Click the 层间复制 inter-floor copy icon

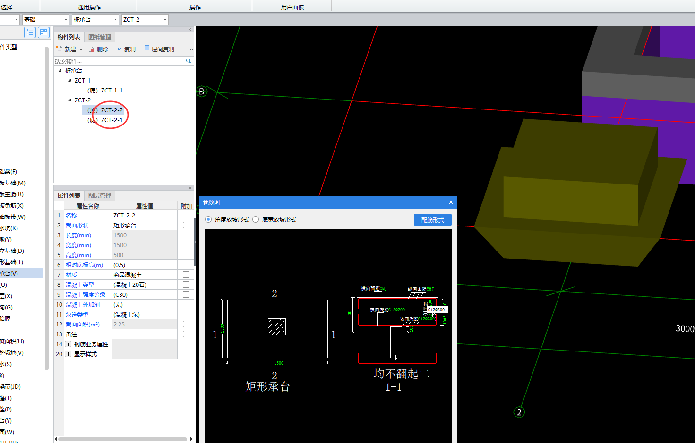tap(146, 49)
